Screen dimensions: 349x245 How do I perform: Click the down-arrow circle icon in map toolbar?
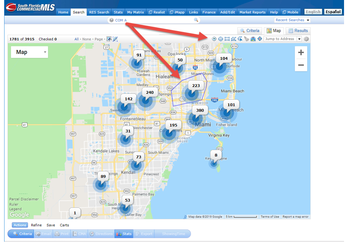[214, 39]
